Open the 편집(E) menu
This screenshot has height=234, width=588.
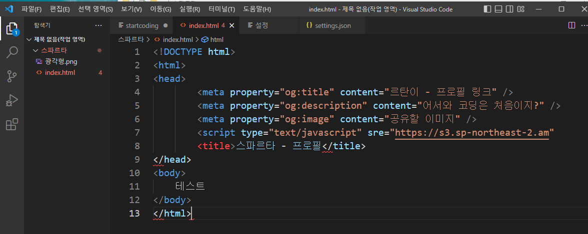tap(59, 9)
